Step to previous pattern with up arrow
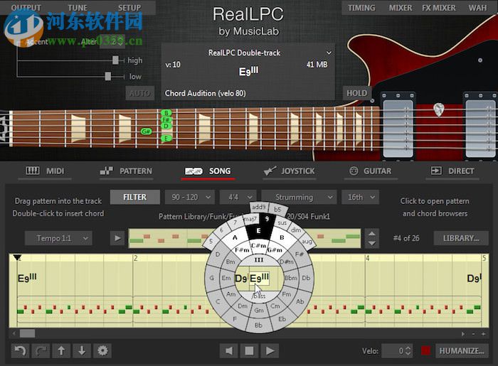The height and width of the screenshot is (366, 498). pyautogui.click(x=372, y=234)
